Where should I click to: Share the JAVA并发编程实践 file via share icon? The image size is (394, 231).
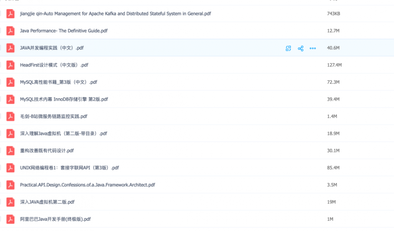[301, 48]
